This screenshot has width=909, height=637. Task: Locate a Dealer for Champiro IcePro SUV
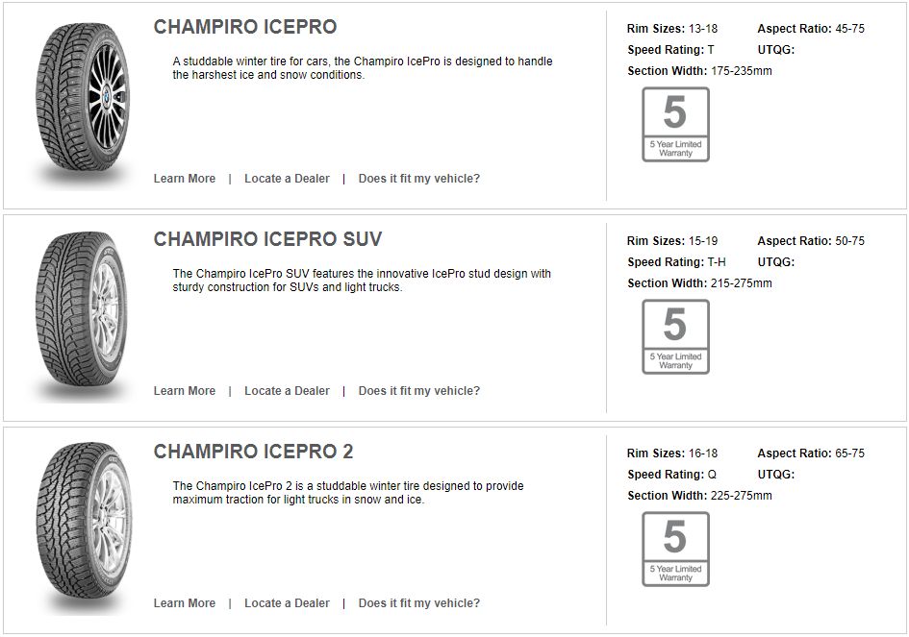pos(287,391)
